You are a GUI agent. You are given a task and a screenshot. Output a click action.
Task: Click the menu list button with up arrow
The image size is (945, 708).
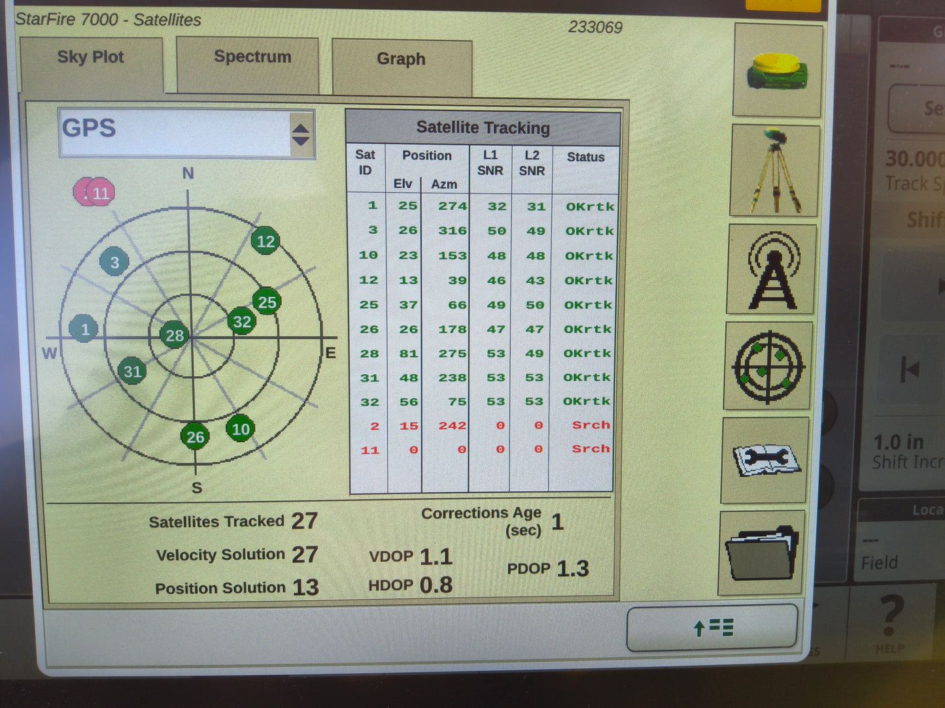[712, 628]
